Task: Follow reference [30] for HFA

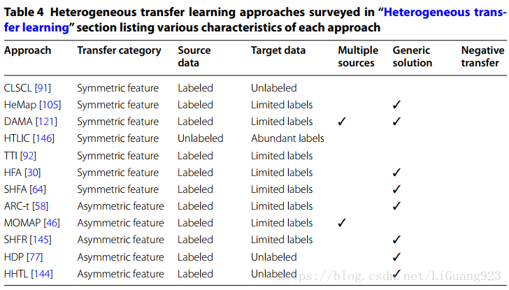Action: 32,173
